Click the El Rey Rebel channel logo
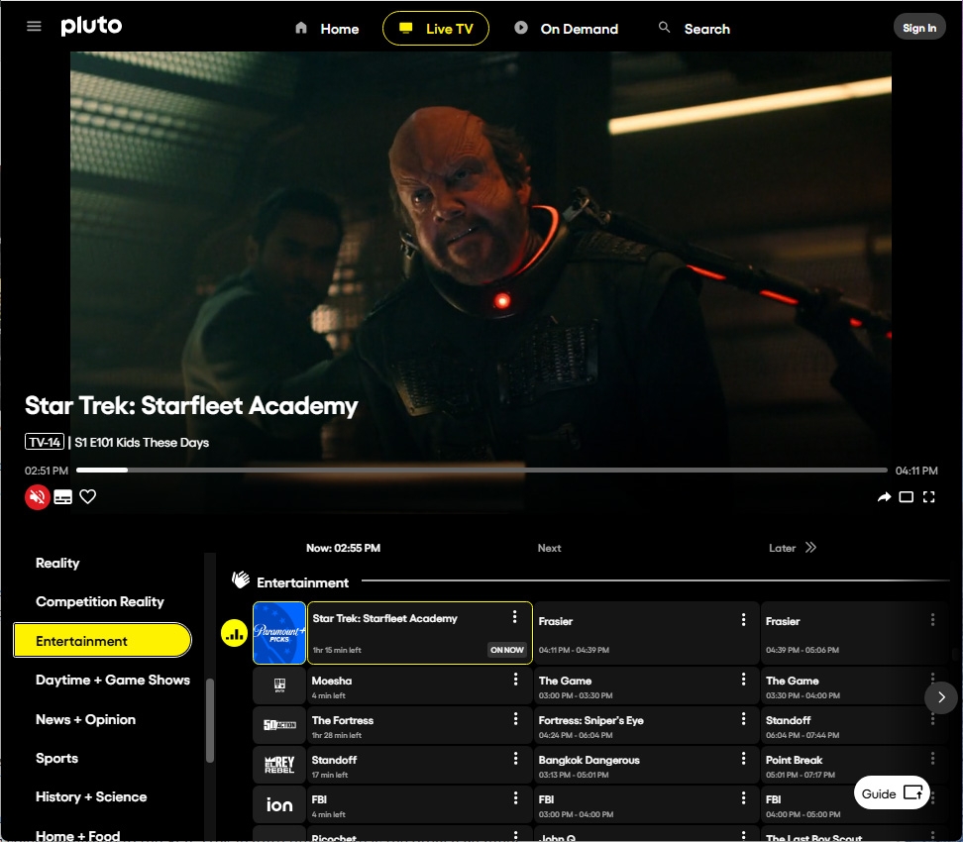This screenshot has width=963, height=842. pos(279,765)
